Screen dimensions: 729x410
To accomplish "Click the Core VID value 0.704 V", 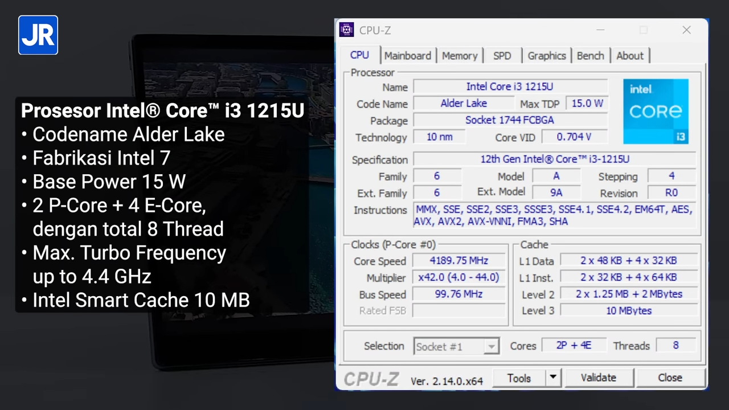I will pyautogui.click(x=574, y=137).
